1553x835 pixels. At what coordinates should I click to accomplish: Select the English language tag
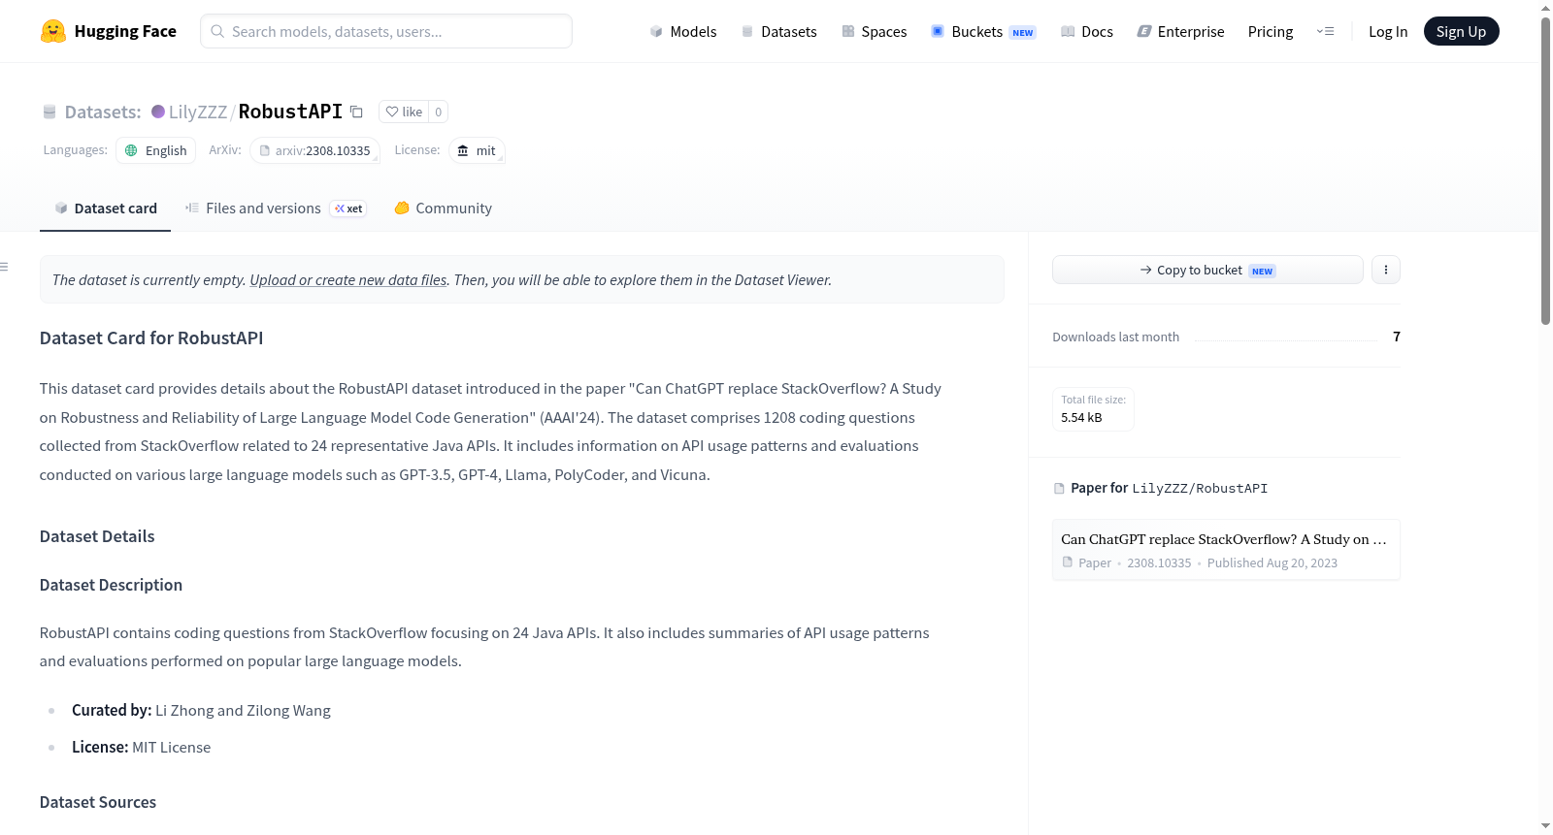click(x=156, y=150)
